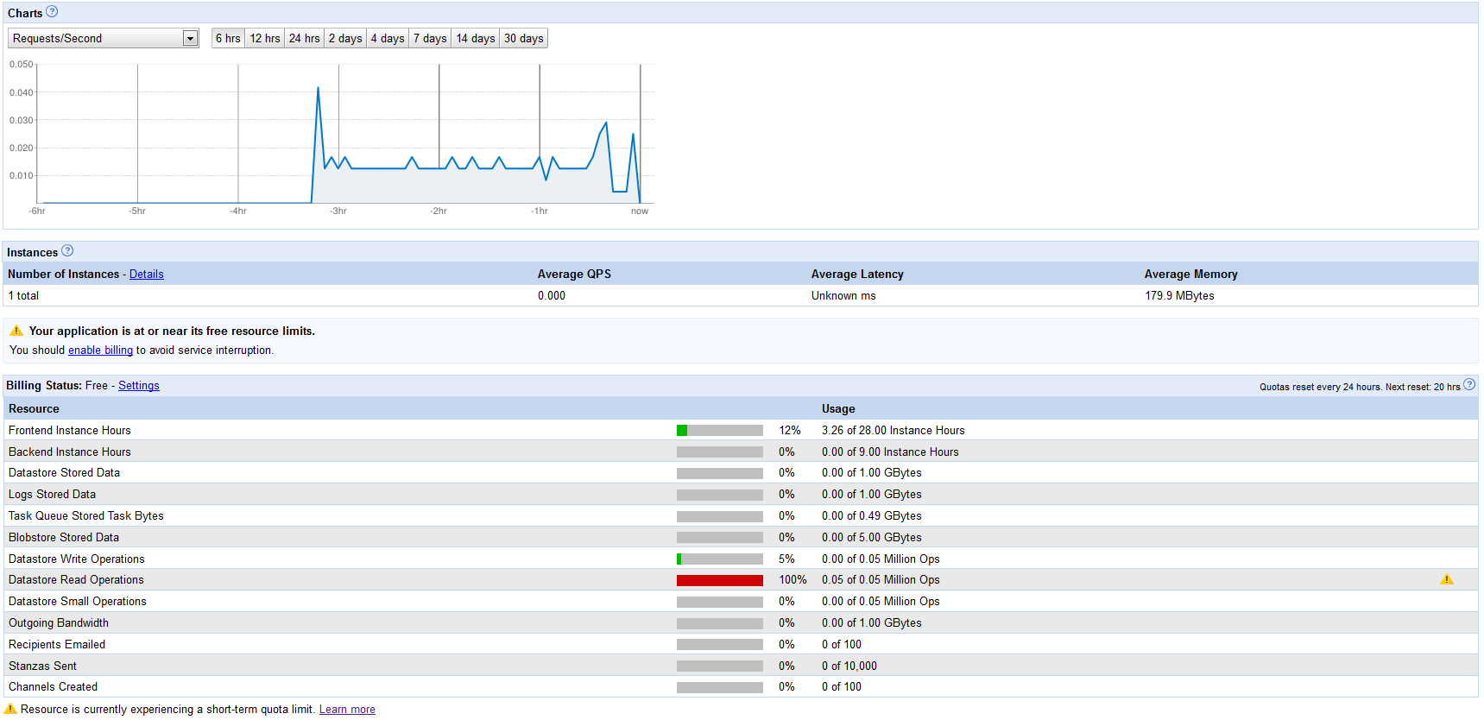Open the Instances help icon

[x=67, y=251]
